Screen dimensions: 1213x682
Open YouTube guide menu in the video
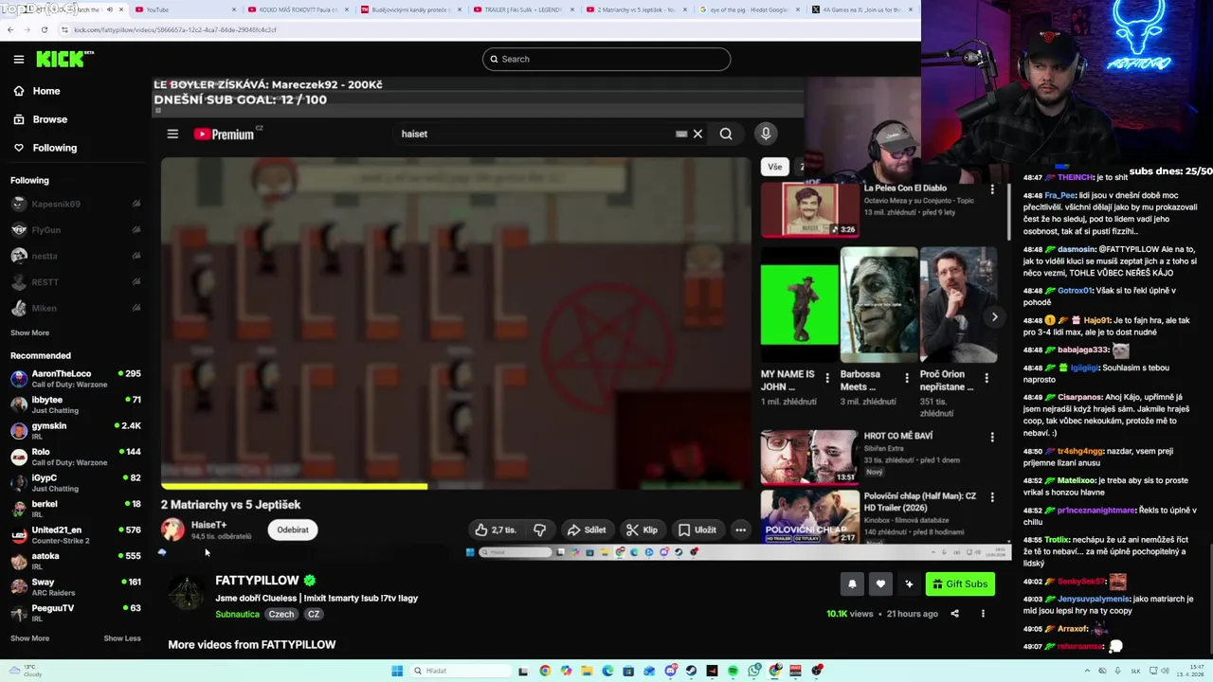click(x=172, y=134)
